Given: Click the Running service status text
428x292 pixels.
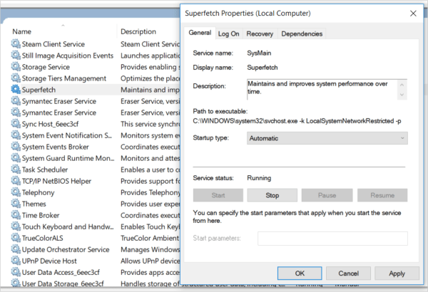Looking at the screenshot, I should 259,178.
